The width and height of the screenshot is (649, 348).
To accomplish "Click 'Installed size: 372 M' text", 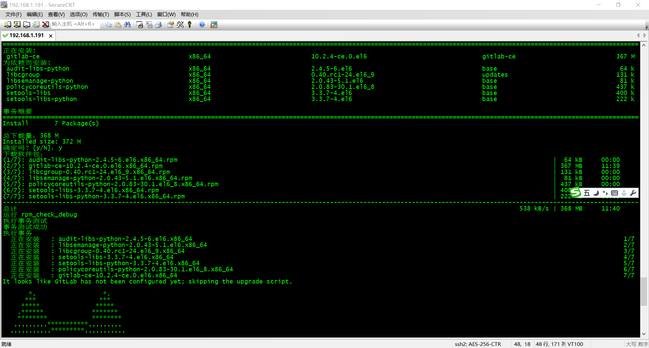I will [42, 142].
